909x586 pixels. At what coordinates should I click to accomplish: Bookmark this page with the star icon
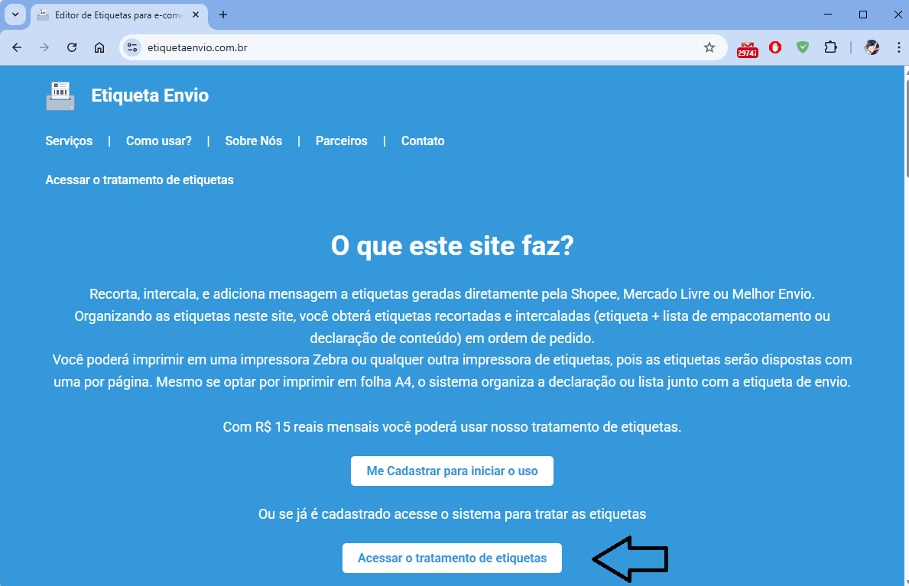[709, 47]
